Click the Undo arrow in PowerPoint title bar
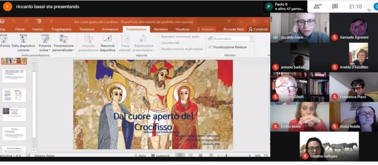Image resolution: width=378 pixels, height=165 pixels. point(14,21)
